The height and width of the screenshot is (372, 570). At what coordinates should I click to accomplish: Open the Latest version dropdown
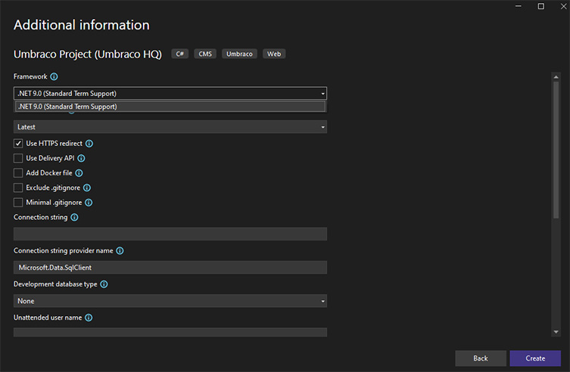(x=170, y=127)
